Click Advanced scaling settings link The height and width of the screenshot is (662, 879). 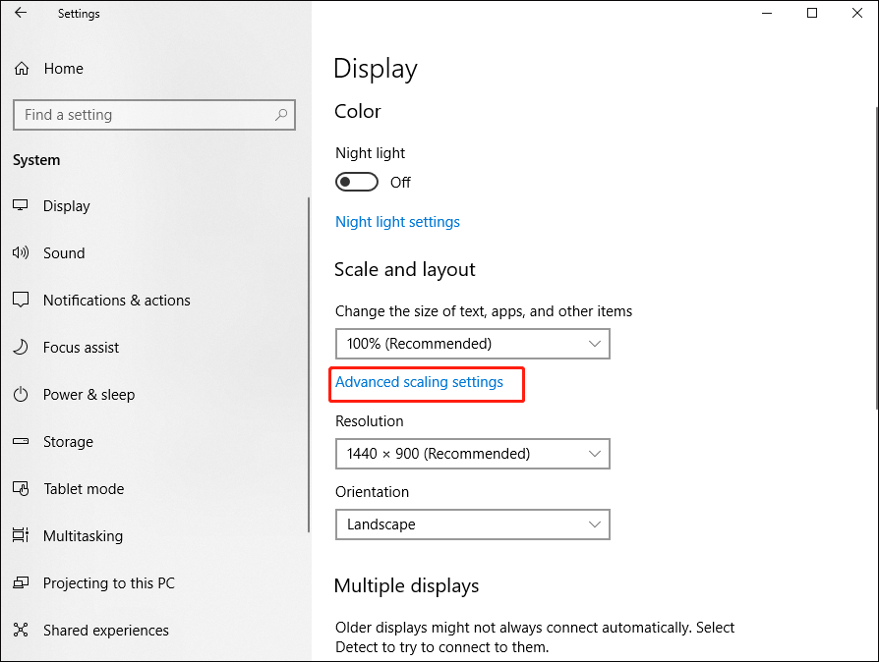point(419,382)
